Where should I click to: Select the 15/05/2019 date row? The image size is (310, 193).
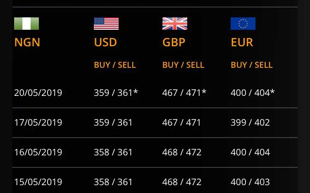pyautogui.click(x=38, y=182)
